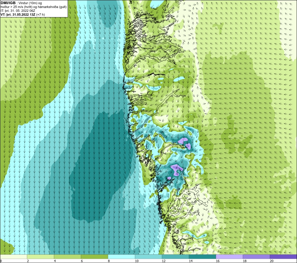This screenshot has height=263, width=297.
Task: Click the legend scale number '12'
Action: coord(164,261)
